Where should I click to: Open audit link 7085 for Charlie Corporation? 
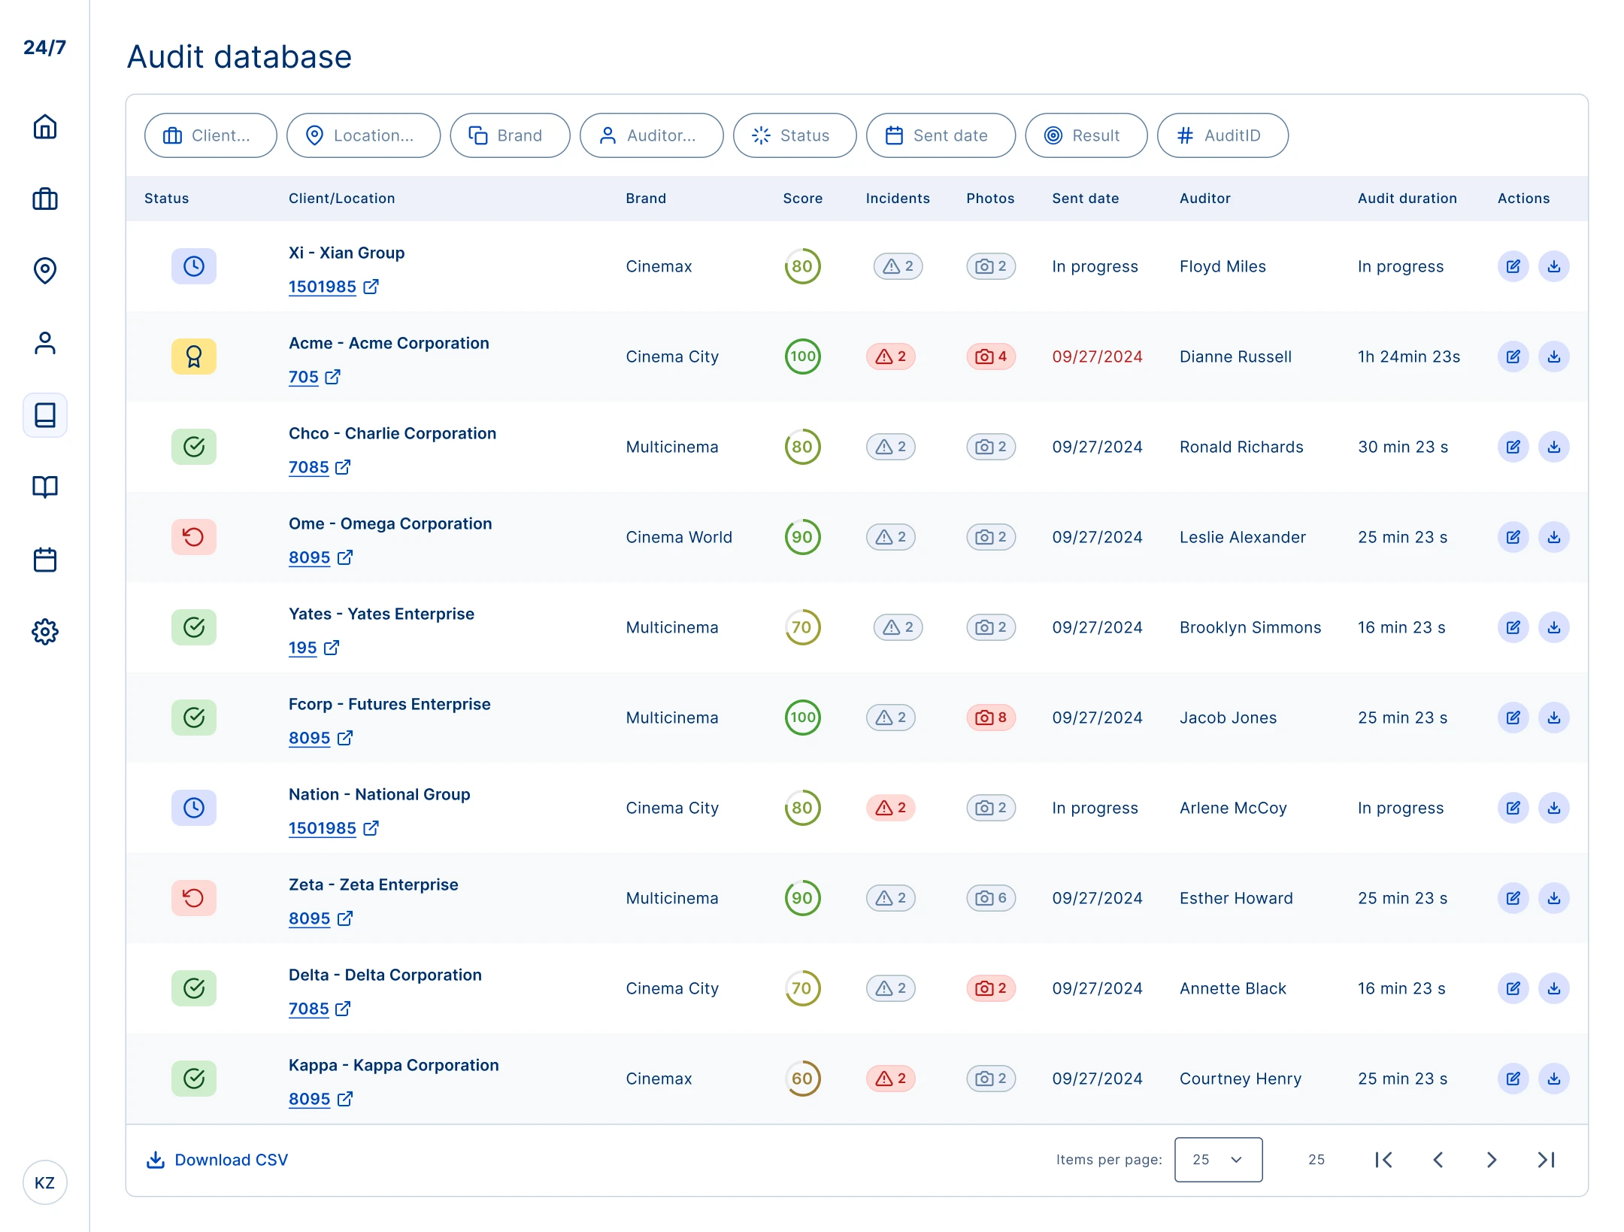tap(309, 467)
